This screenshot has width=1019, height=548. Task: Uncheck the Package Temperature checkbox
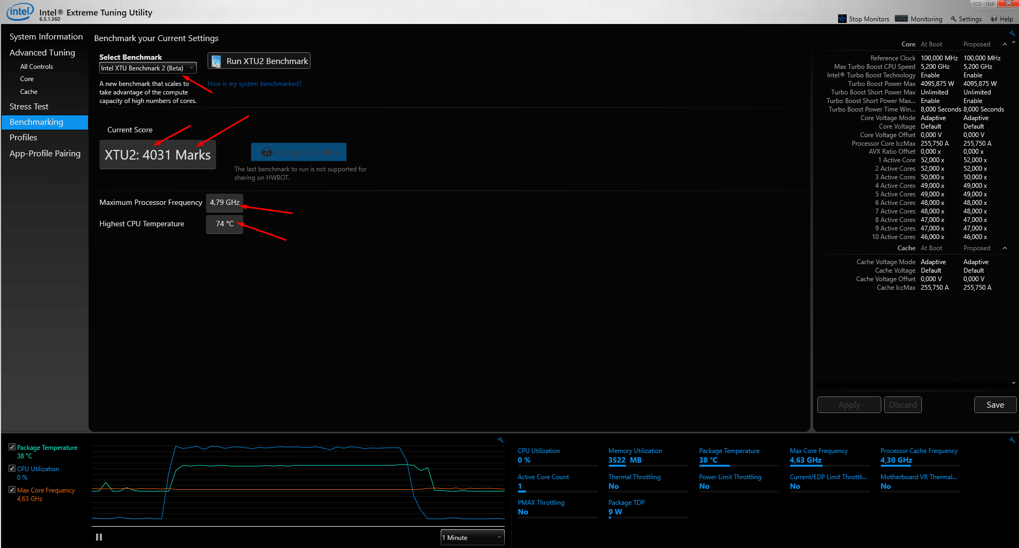[12, 447]
